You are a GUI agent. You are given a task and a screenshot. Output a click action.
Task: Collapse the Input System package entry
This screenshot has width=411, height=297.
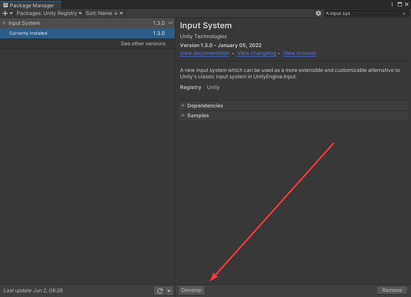4,23
